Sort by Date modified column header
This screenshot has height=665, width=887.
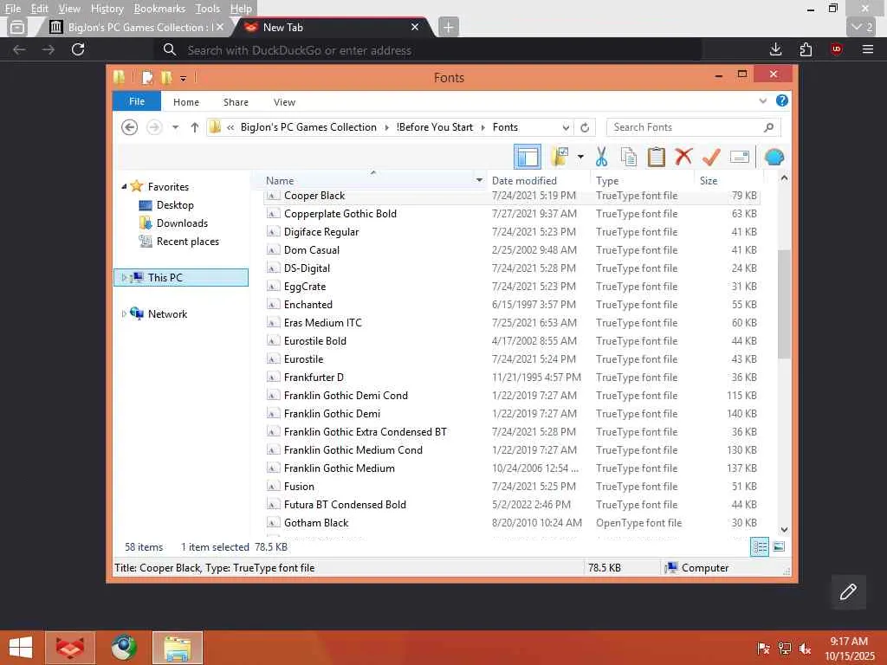[x=538, y=180]
